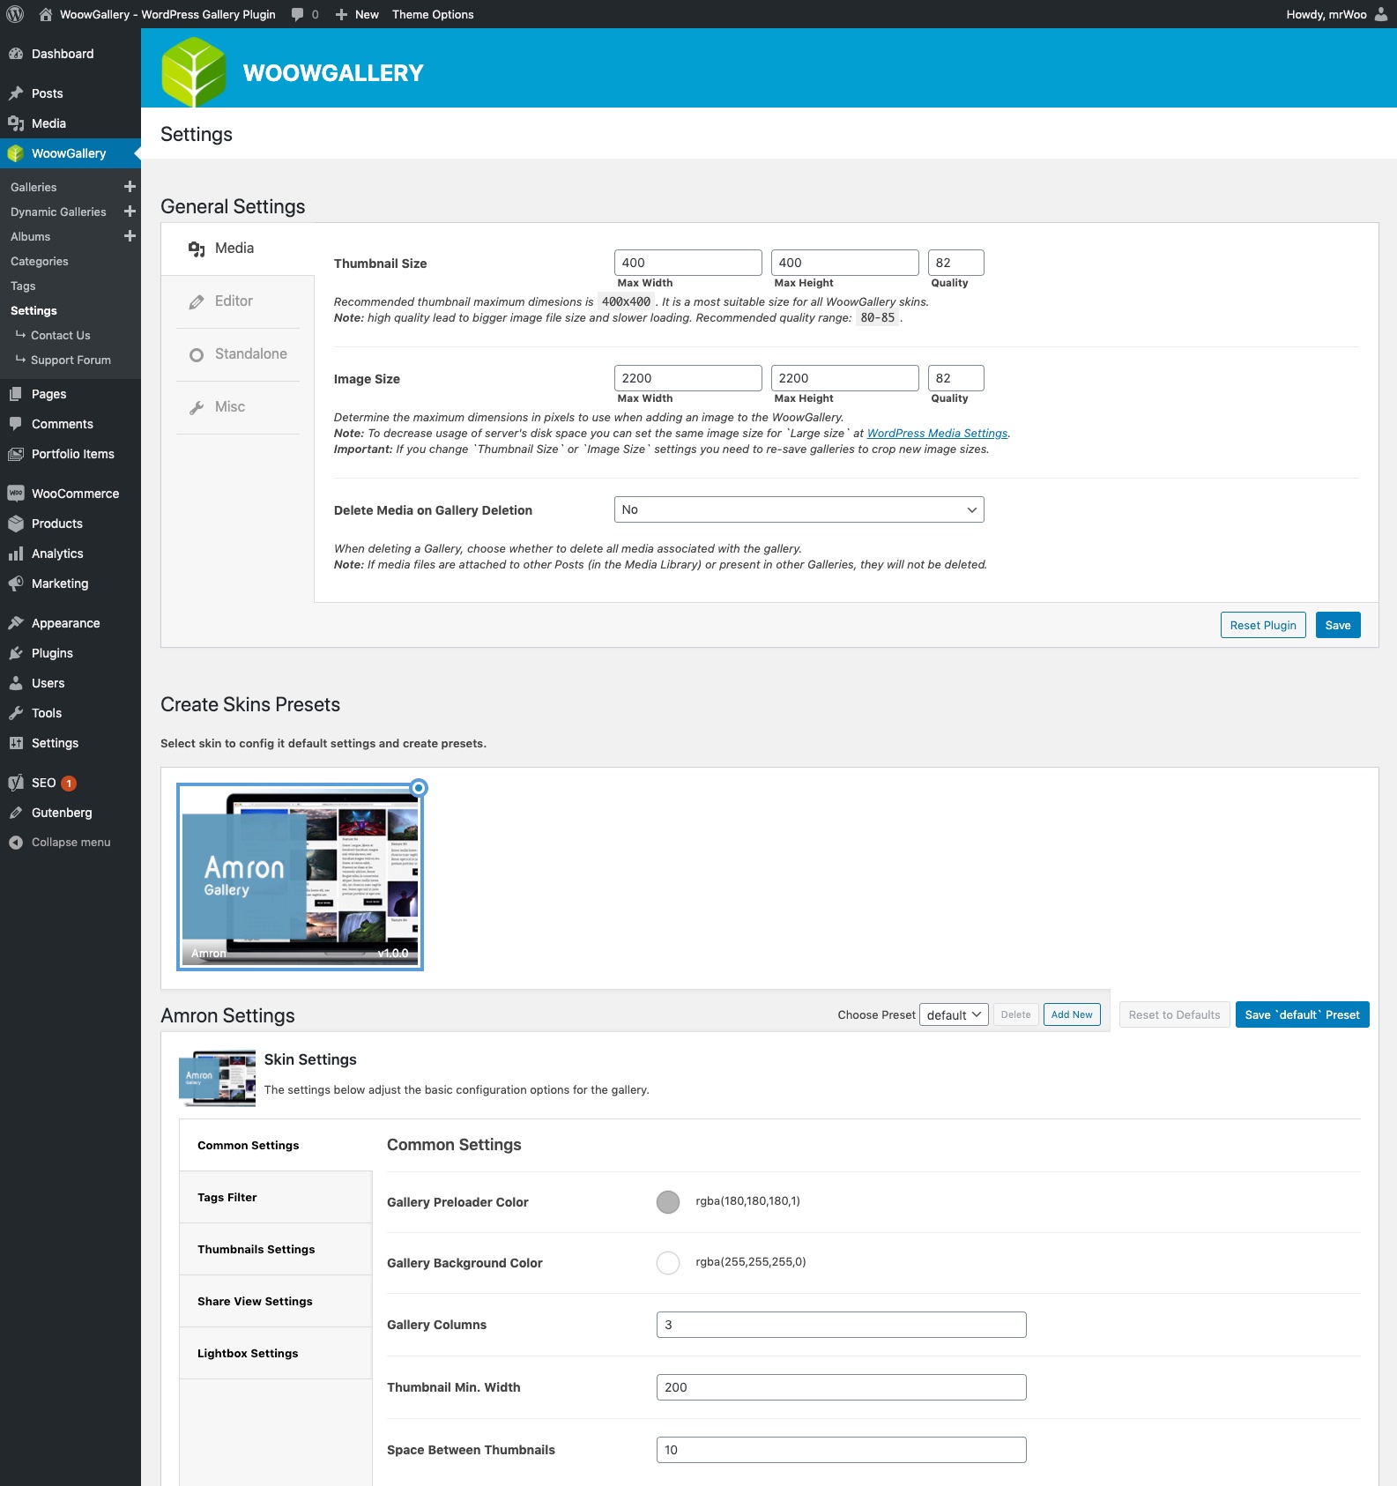
Task: Switch to the Misc settings tab
Action: point(238,407)
